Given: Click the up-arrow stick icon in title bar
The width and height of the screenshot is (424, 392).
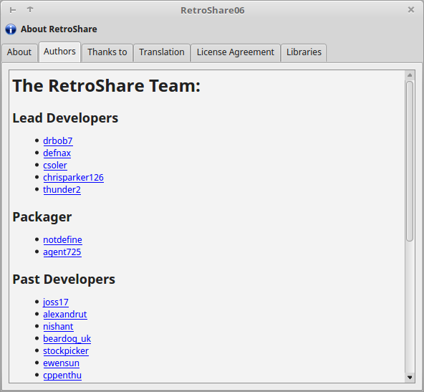Looking at the screenshot, I should tap(30, 10).
